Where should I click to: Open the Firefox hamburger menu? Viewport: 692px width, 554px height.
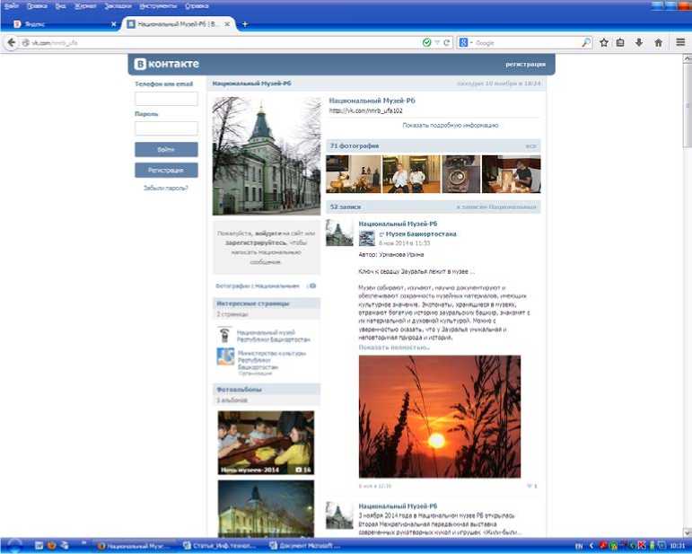[x=680, y=42]
